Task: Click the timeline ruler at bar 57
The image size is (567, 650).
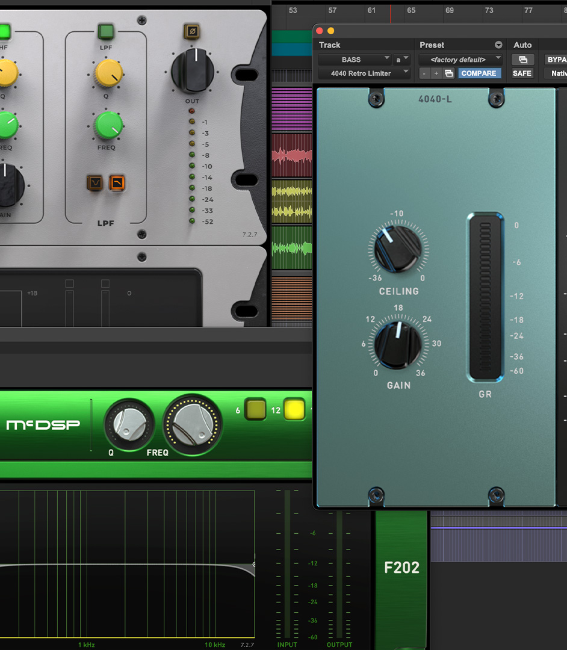Action: (x=332, y=10)
